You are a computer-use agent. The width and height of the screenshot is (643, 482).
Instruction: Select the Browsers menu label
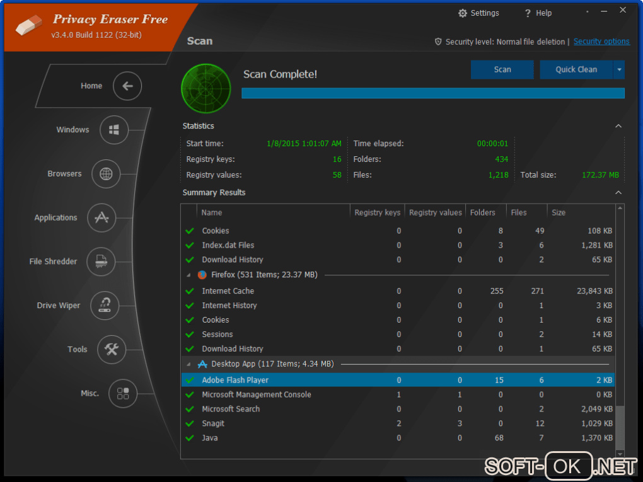64,174
